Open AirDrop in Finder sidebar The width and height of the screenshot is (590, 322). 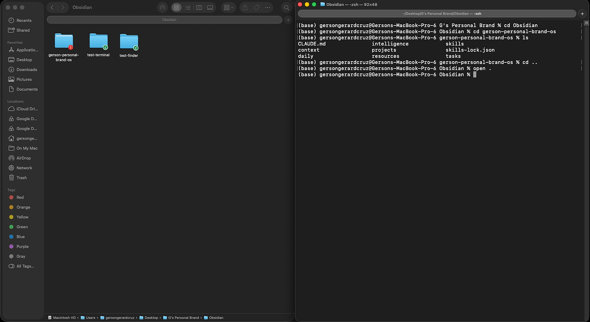(x=19, y=158)
